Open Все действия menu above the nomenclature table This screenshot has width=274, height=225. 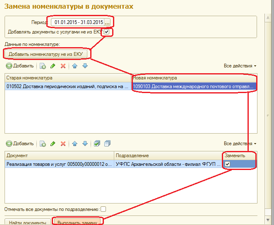240,66
